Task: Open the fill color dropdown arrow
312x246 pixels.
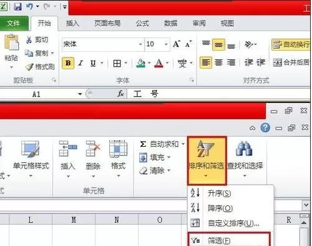Action: 149,62
